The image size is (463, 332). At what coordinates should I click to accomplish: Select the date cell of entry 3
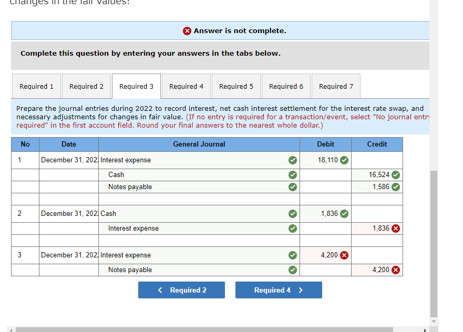pyautogui.click(x=69, y=255)
